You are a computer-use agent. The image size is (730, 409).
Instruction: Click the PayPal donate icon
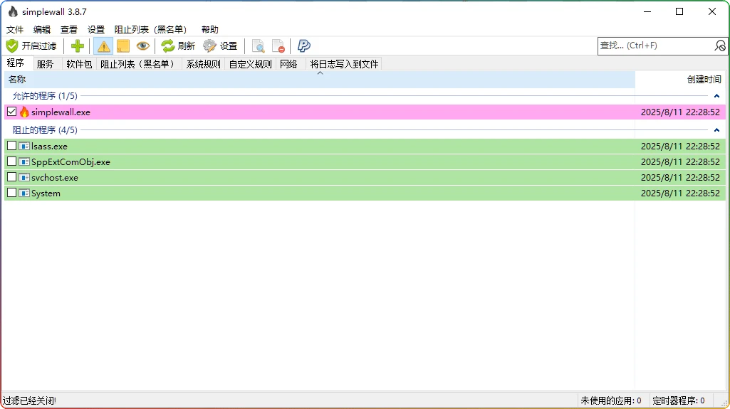point(303,46)
